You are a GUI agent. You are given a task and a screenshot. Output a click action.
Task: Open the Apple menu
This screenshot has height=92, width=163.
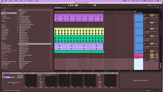click(x=2, y=1)
